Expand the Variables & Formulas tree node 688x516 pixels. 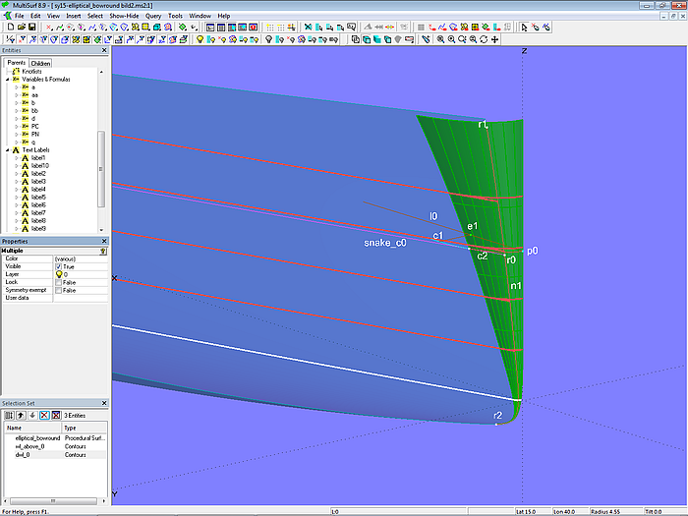click(x=8, y=79)
